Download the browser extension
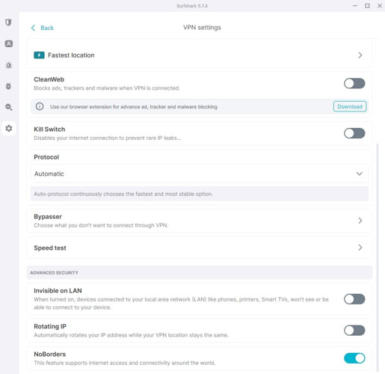Viewport: 385px width, 374px height. (350, 106)
